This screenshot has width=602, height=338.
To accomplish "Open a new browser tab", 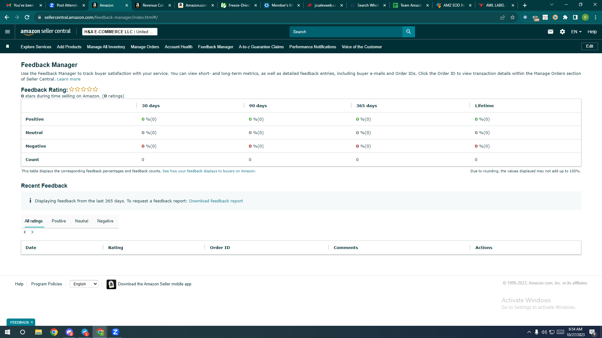I will 525,5.
